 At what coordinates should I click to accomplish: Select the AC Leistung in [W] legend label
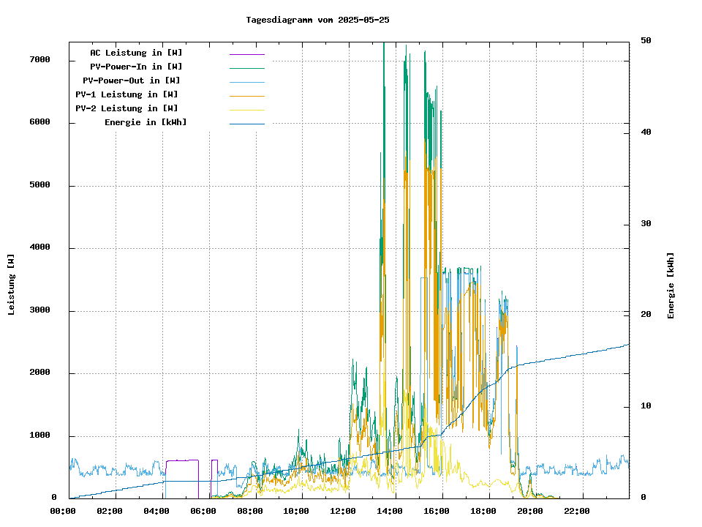(136, 53)
